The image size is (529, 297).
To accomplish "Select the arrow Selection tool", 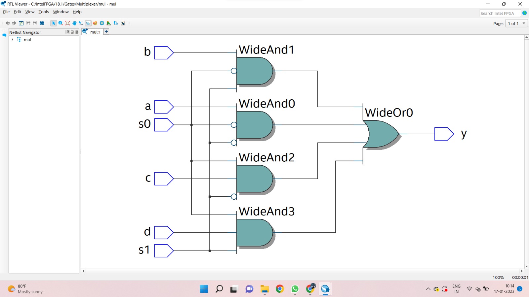I will click(54, 23).
